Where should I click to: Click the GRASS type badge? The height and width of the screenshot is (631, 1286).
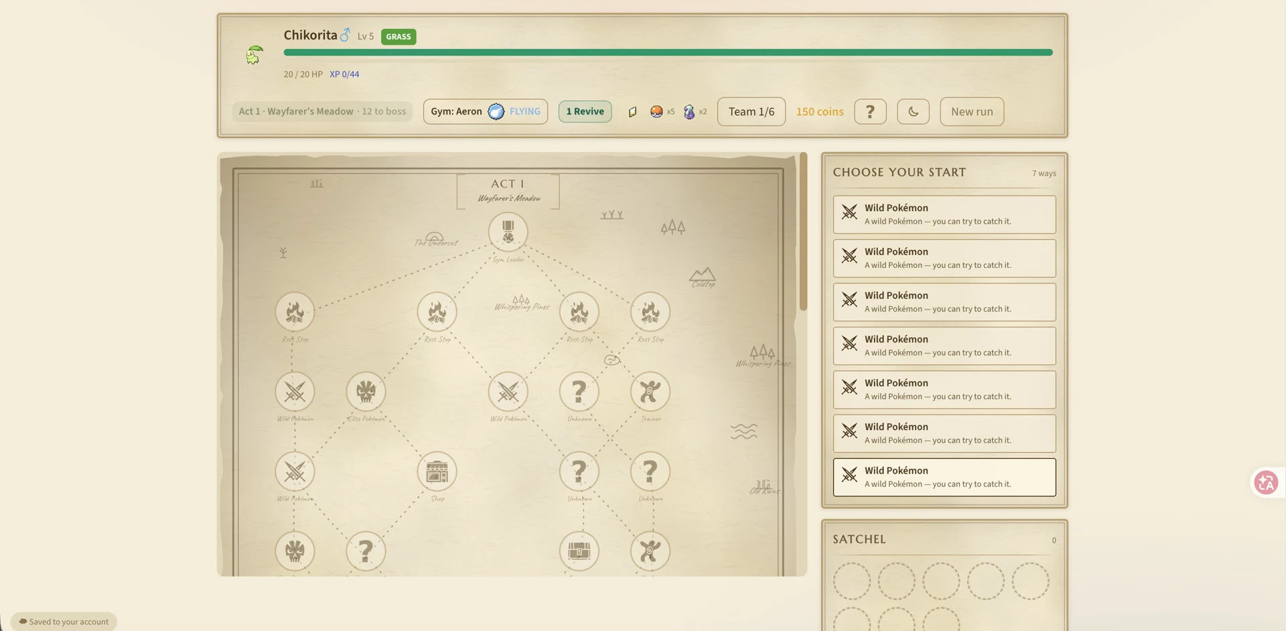(x=399, y=36)
